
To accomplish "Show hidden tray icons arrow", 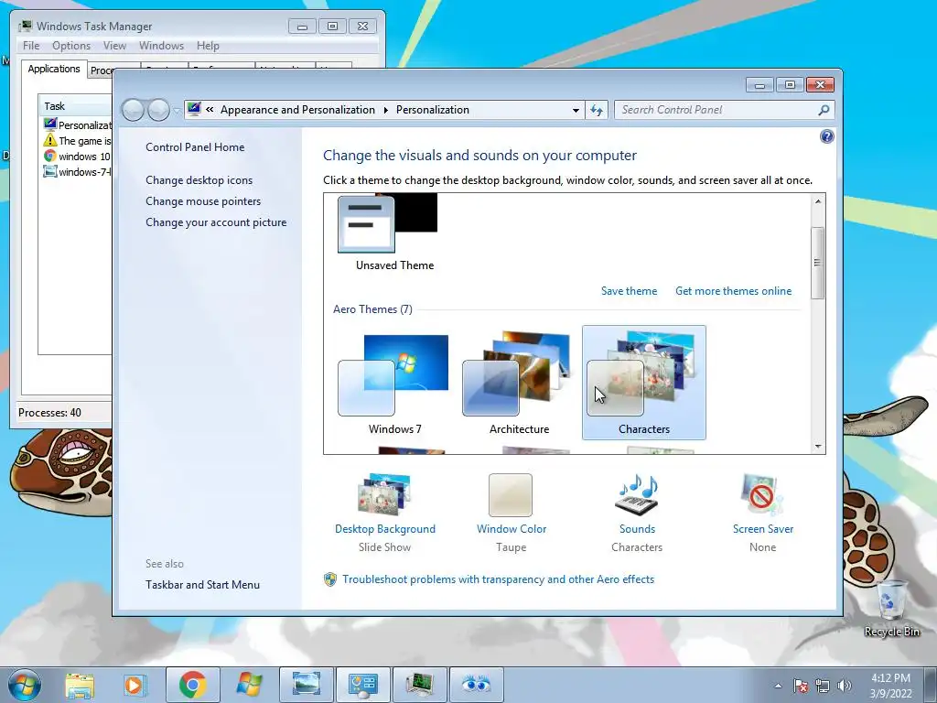I will [778, 687].
